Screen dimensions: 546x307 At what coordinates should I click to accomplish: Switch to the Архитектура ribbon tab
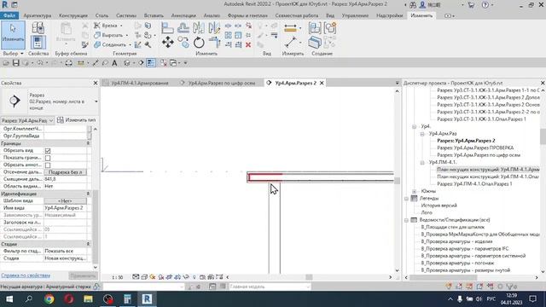38,15
